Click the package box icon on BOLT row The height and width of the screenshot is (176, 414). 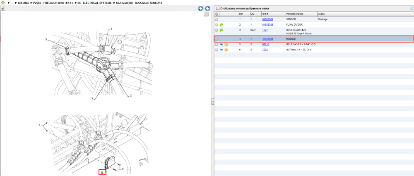[x=226, y=45]
